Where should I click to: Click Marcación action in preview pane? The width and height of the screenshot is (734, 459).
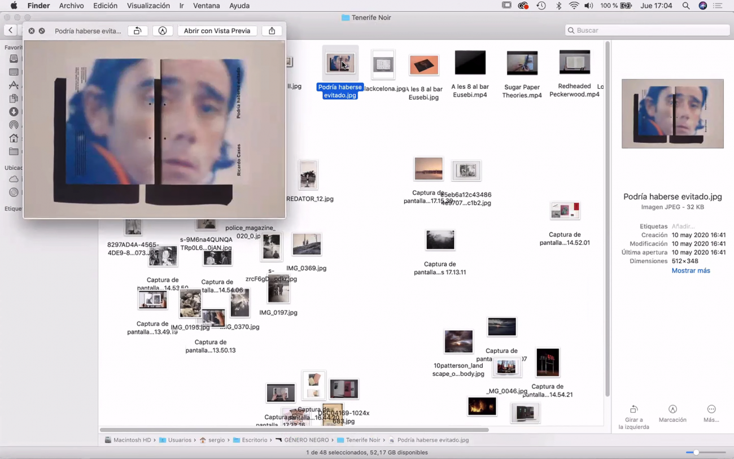672,413
